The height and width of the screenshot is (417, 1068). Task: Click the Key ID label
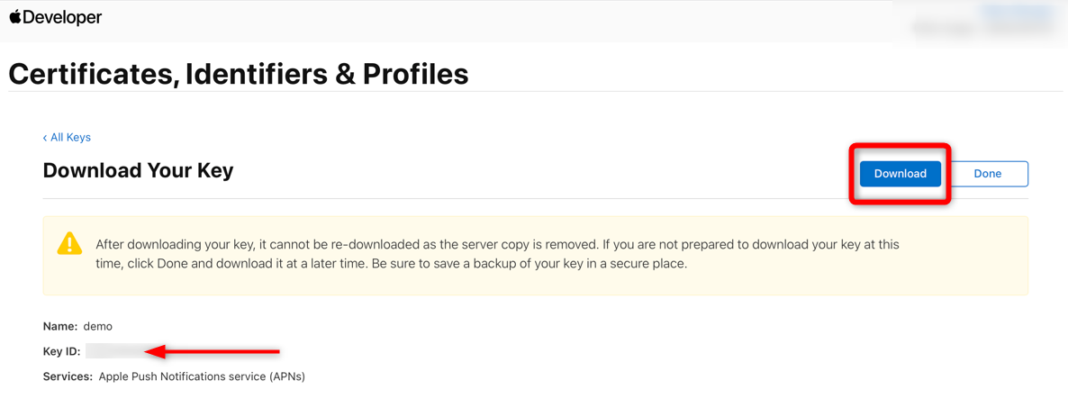click(x=62, y=351)
